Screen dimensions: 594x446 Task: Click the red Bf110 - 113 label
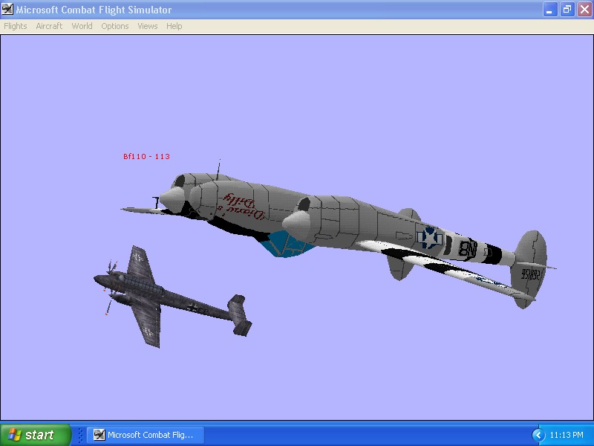(146, 156)
